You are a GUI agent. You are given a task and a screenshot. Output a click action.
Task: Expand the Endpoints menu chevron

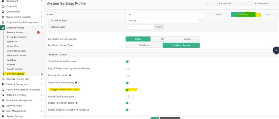[42, 7]
